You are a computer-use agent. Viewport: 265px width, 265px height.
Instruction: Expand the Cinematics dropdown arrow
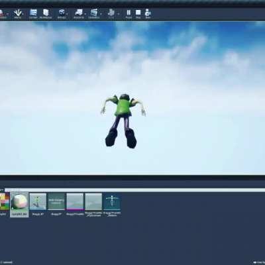coord(101,14)
